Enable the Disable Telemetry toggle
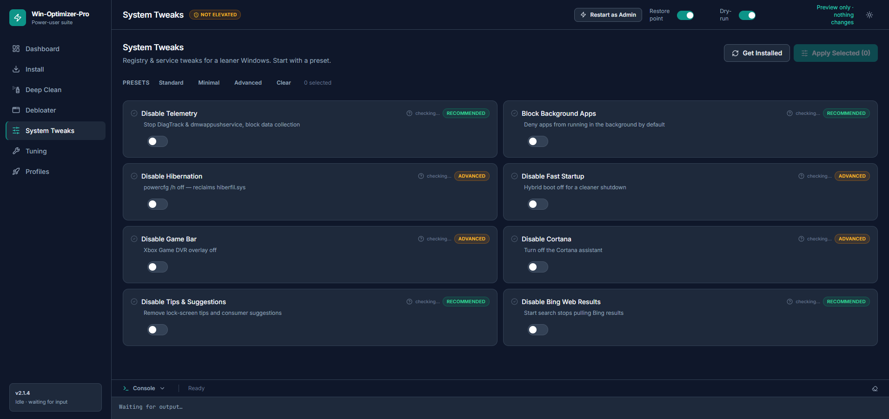The width and height of the screenshot is (889, 419). pos(158,141)
